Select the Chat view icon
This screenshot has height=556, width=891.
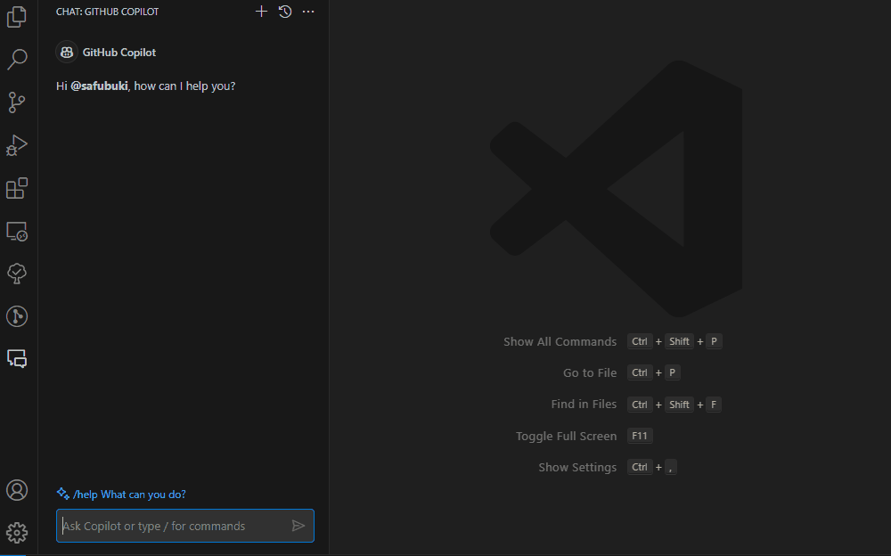(x=17, y=359)
